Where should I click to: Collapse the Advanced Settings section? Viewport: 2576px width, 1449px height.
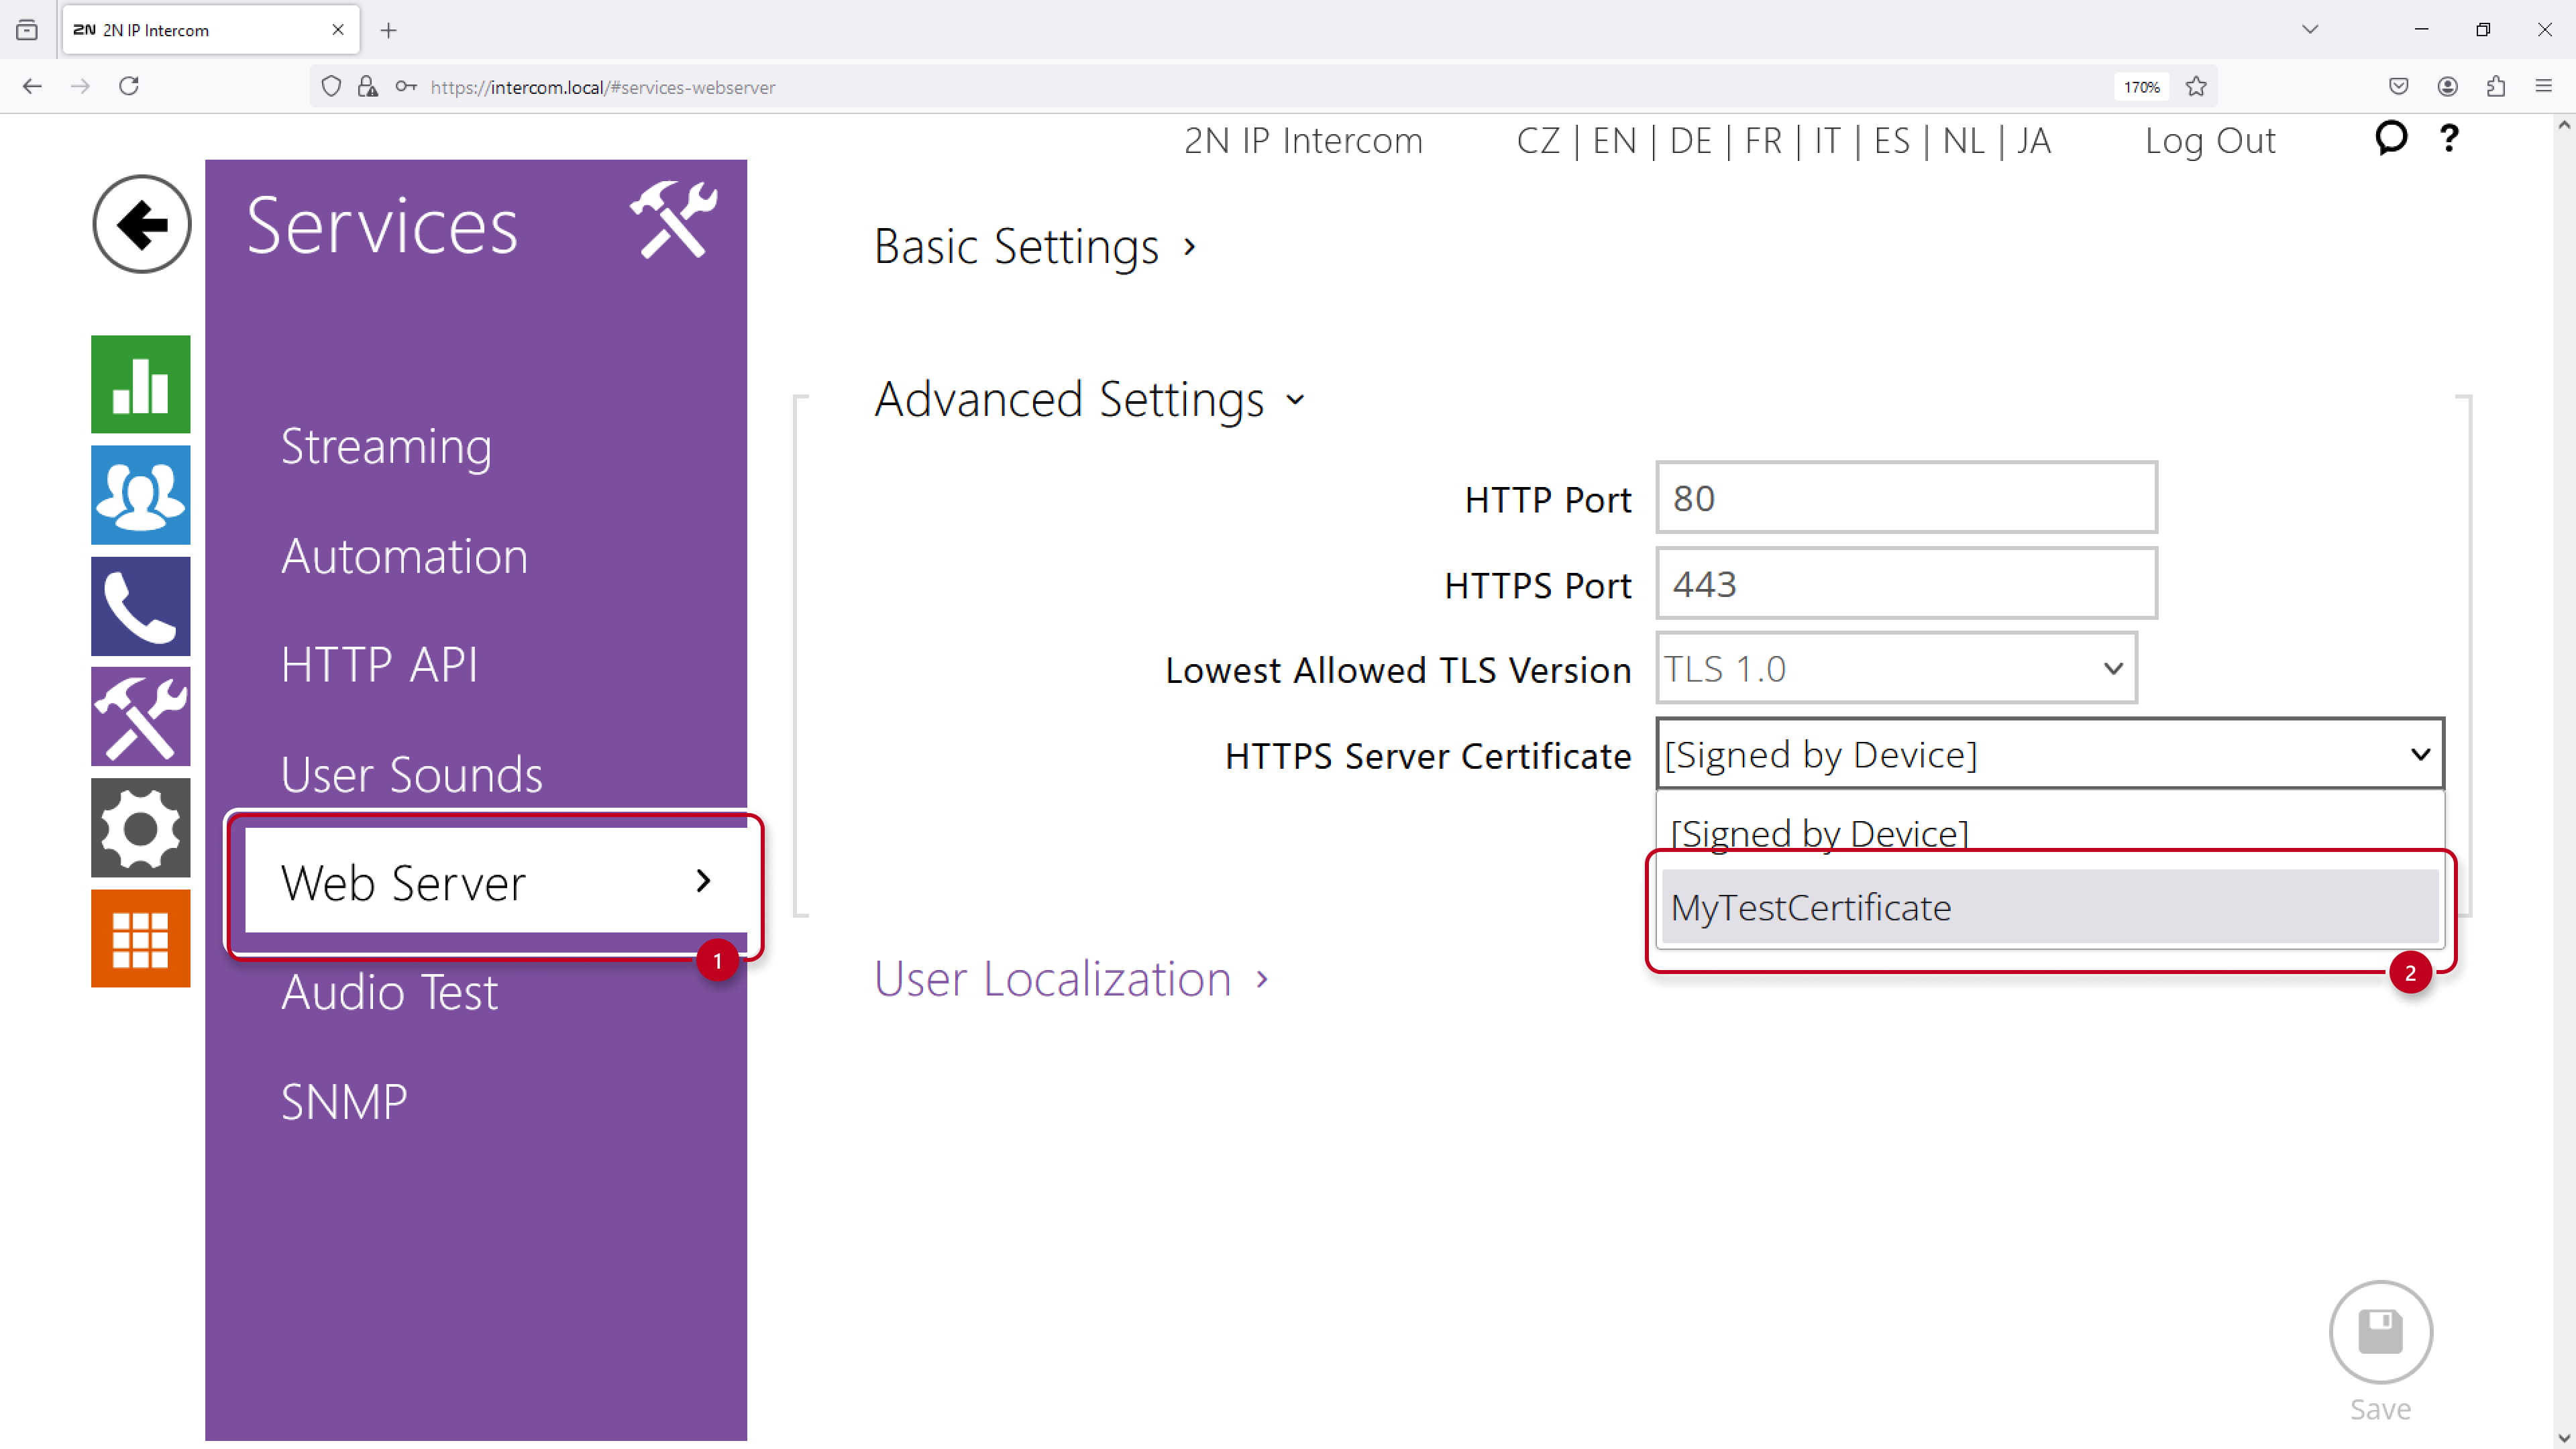click(1089, 399)
